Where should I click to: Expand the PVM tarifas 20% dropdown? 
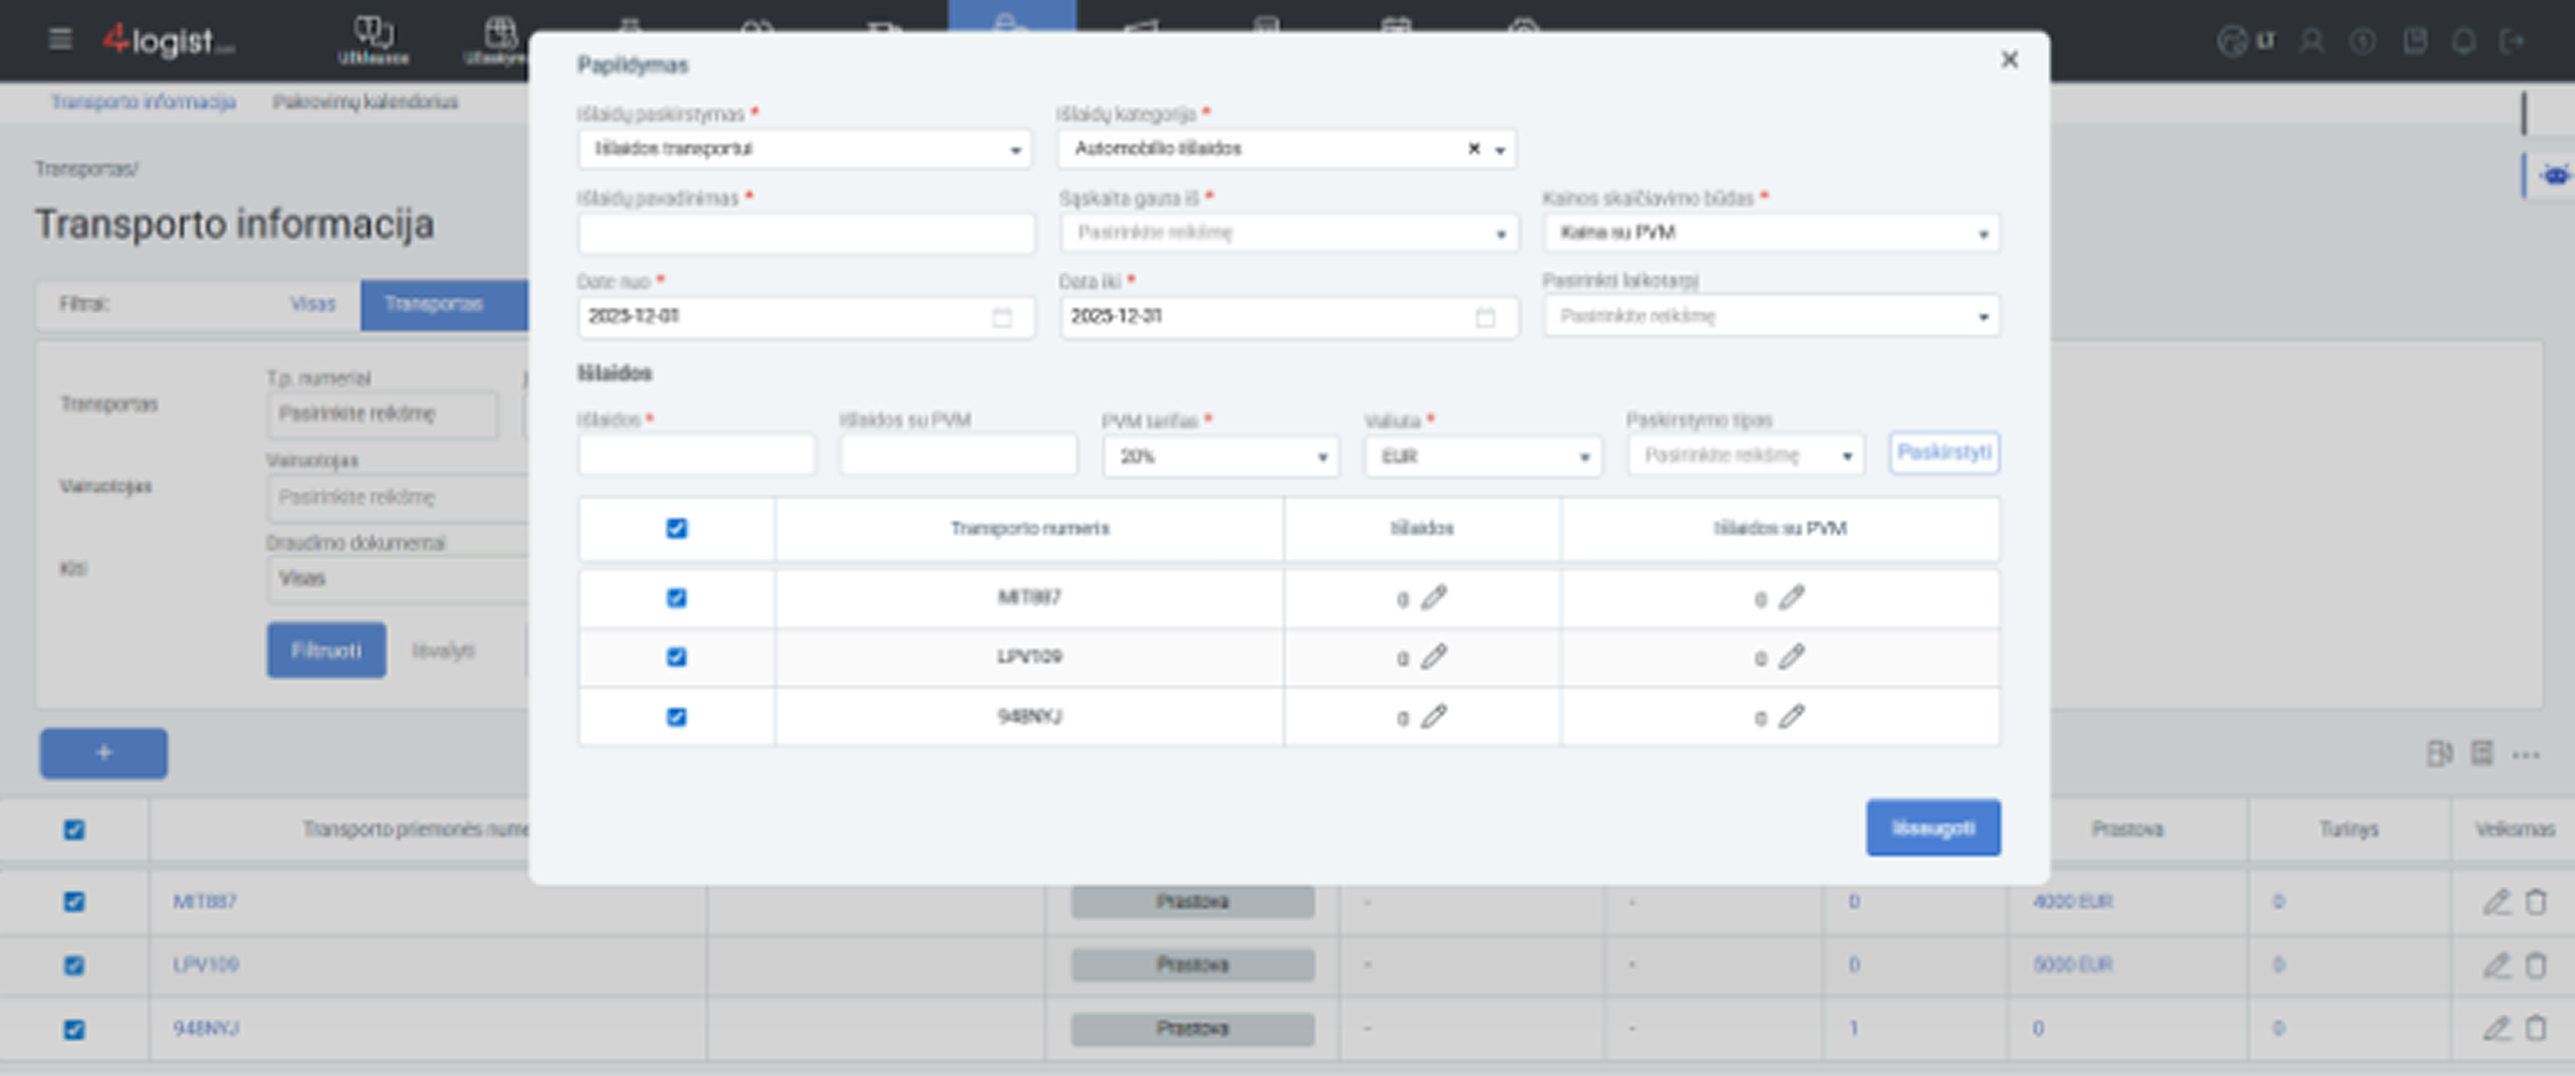point(1219,457)
